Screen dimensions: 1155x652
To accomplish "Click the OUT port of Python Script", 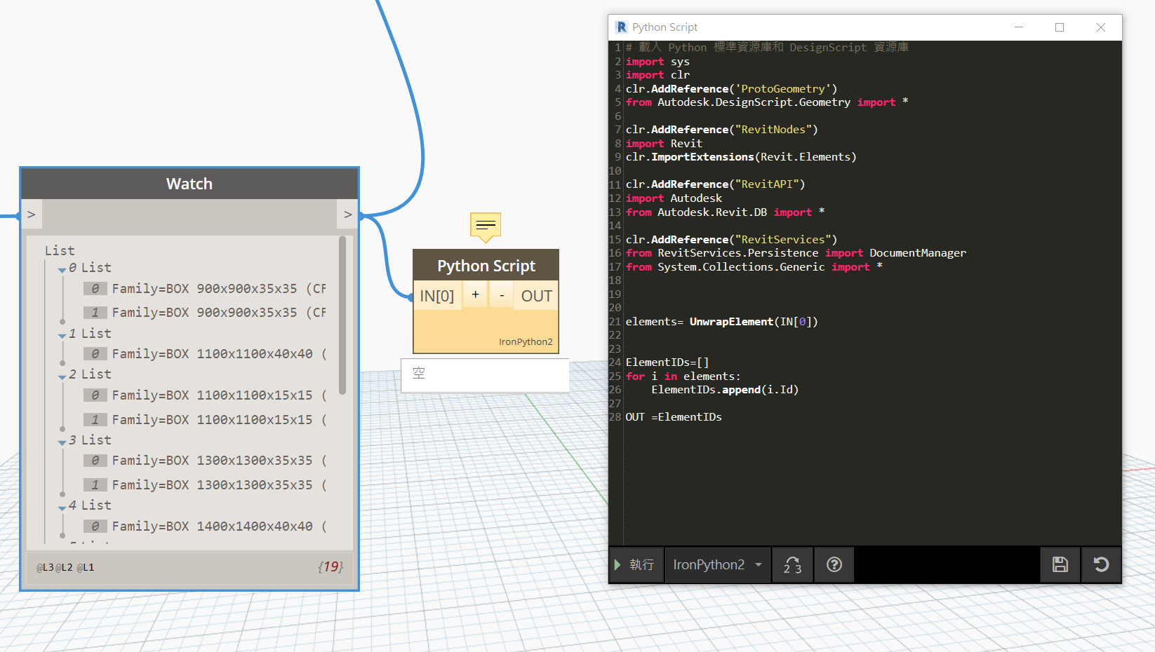I will pos(536,297).
